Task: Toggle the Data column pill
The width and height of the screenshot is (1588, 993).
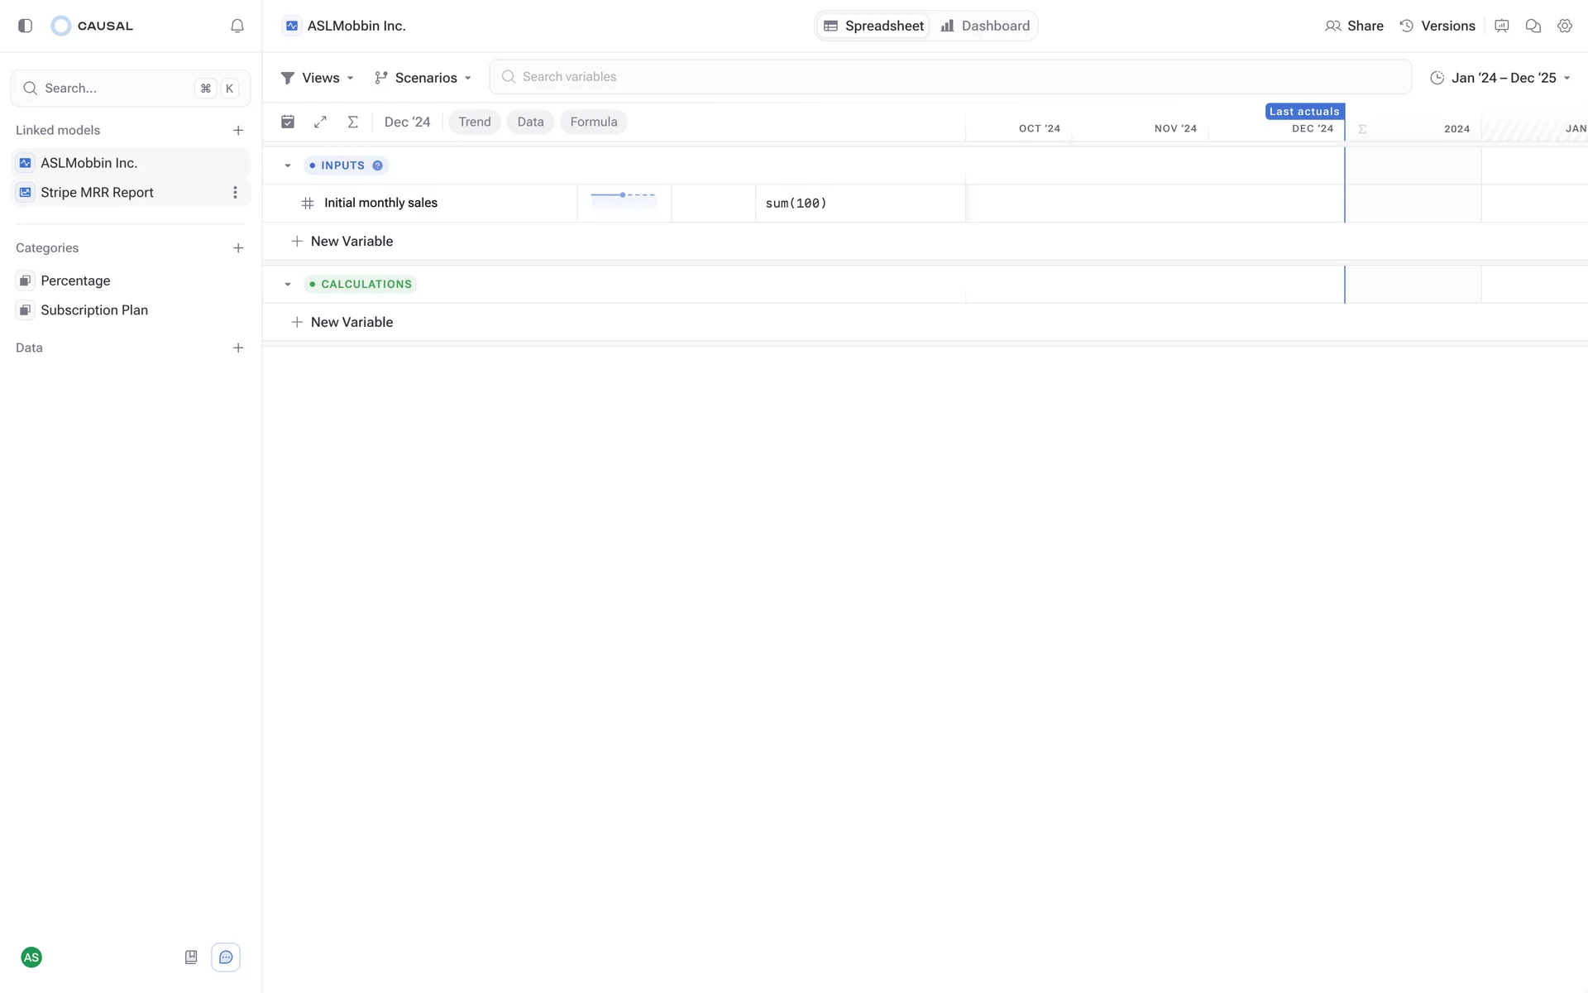Action: (x=530, y=122)
